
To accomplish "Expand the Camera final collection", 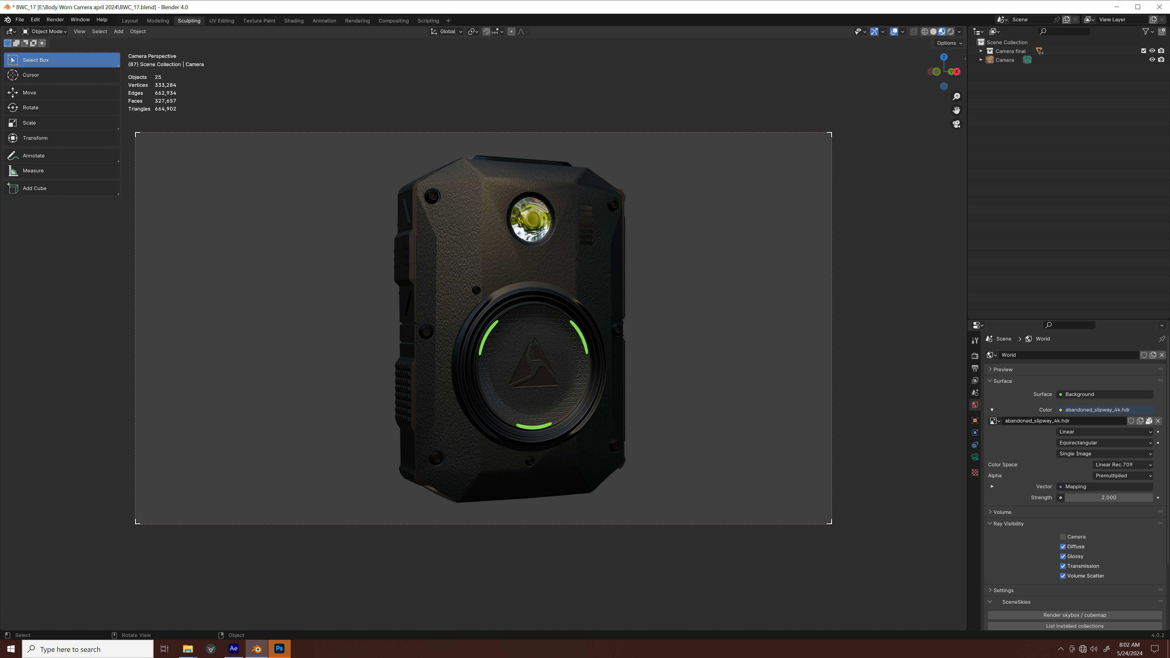I will point(981,50).
